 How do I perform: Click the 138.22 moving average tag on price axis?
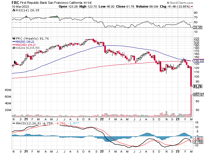[198, 61]
